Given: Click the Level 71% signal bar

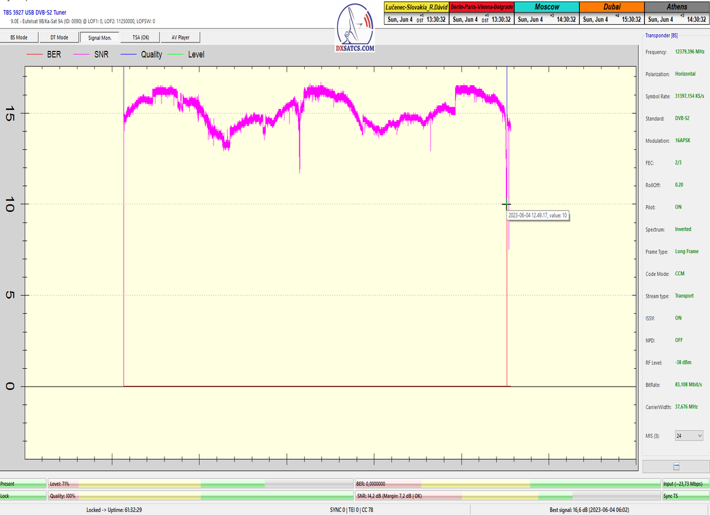Looking at the screenshot, I should point(200,484).
